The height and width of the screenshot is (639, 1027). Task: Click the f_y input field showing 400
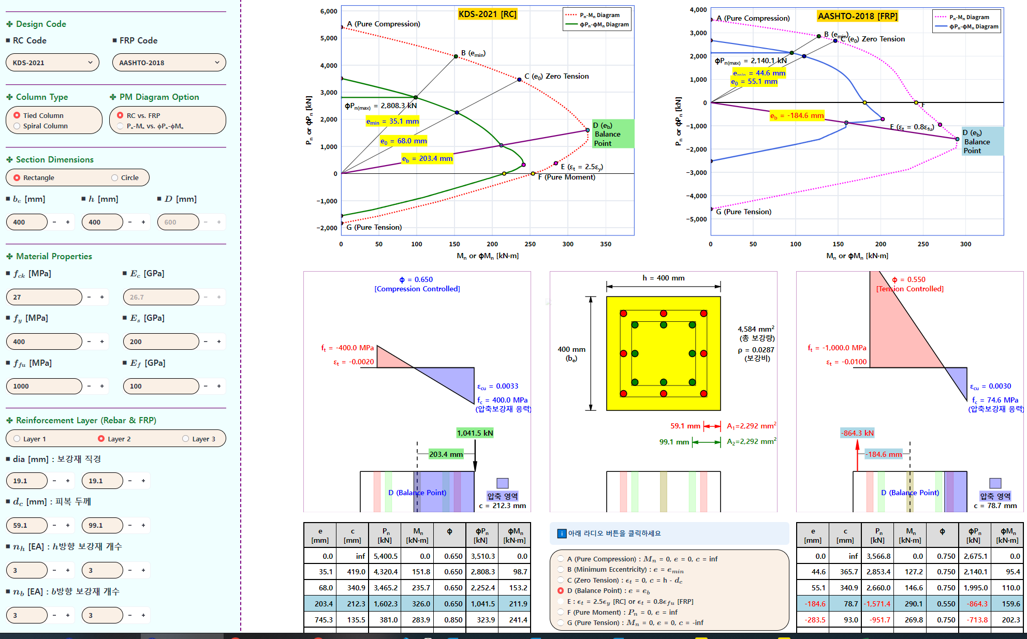pyautogui.click(x=44, y=341)
